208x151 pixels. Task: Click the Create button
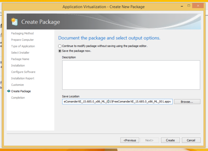[x=170, y=140]
